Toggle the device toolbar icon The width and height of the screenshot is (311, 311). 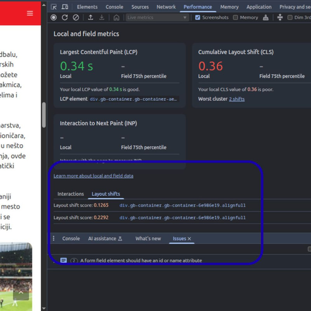coord(65,7)
